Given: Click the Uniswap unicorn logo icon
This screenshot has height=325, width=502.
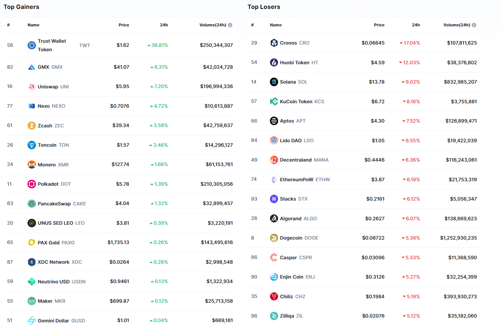Looking at the screenshot, I should pos(32,87).
